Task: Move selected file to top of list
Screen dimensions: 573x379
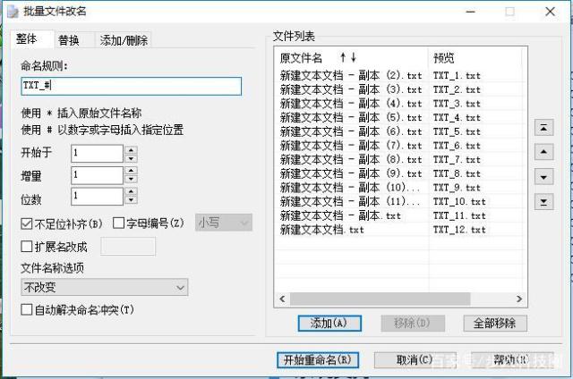Action: 543,128
